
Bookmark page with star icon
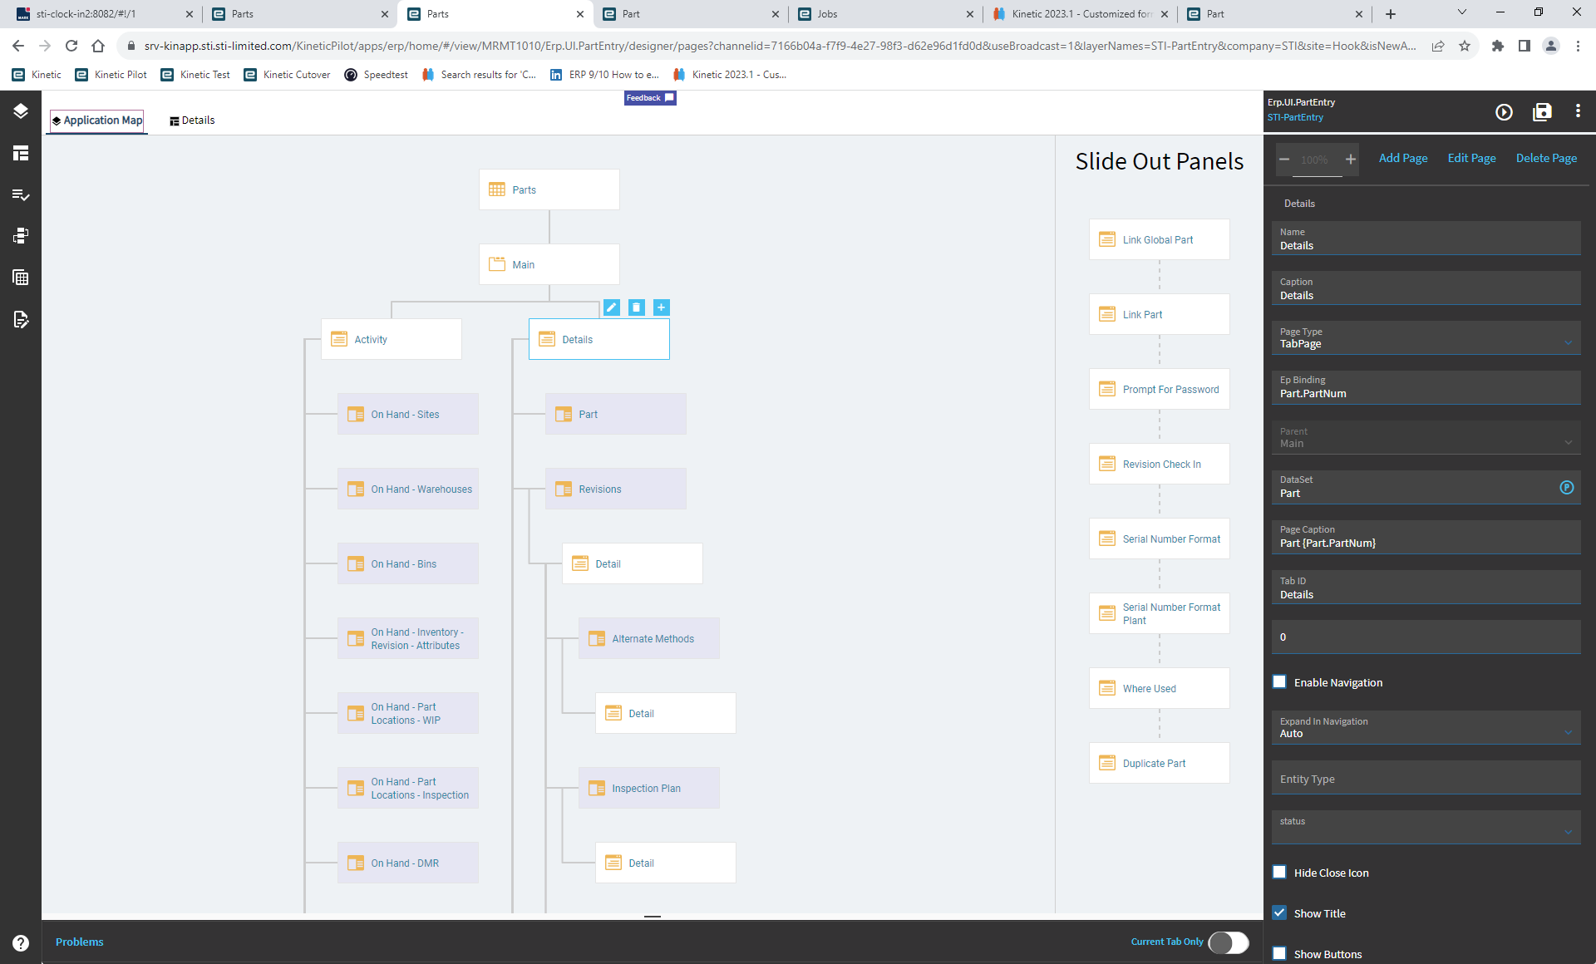1465,46
